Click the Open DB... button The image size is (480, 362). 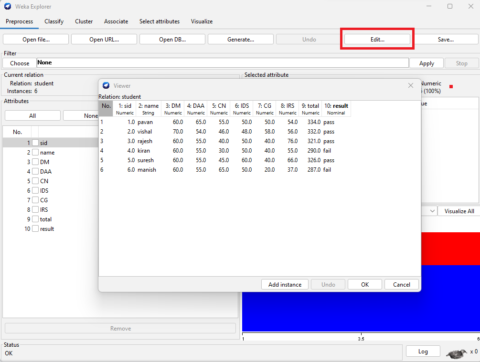172,40
